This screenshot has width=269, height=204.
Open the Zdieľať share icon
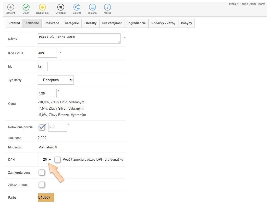click(x=77, y=7)
